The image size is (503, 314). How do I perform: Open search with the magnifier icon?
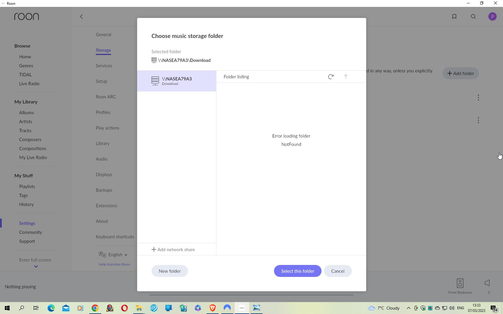coord(473,16)
